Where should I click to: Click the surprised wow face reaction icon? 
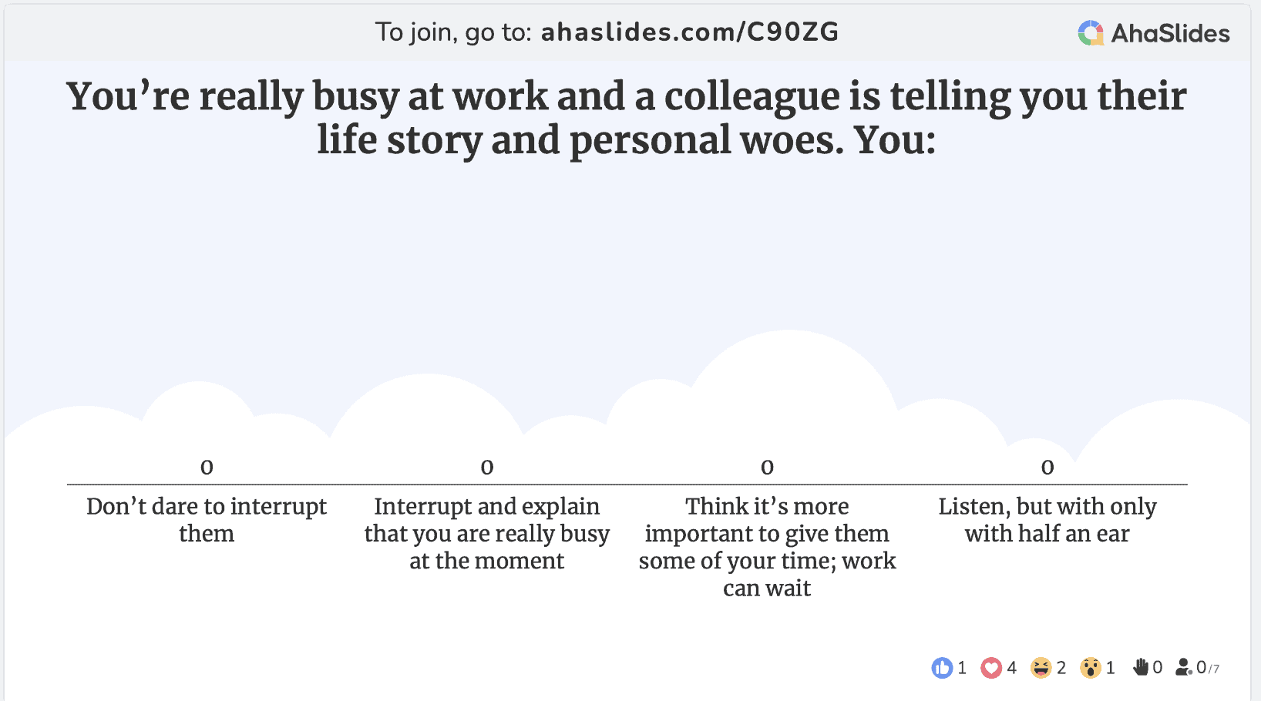click(1090, 668)
